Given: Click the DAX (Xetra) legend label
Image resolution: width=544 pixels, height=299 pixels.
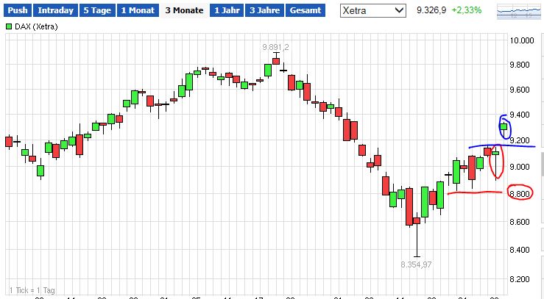Looking at the screenshot, I should pos(36,26).
